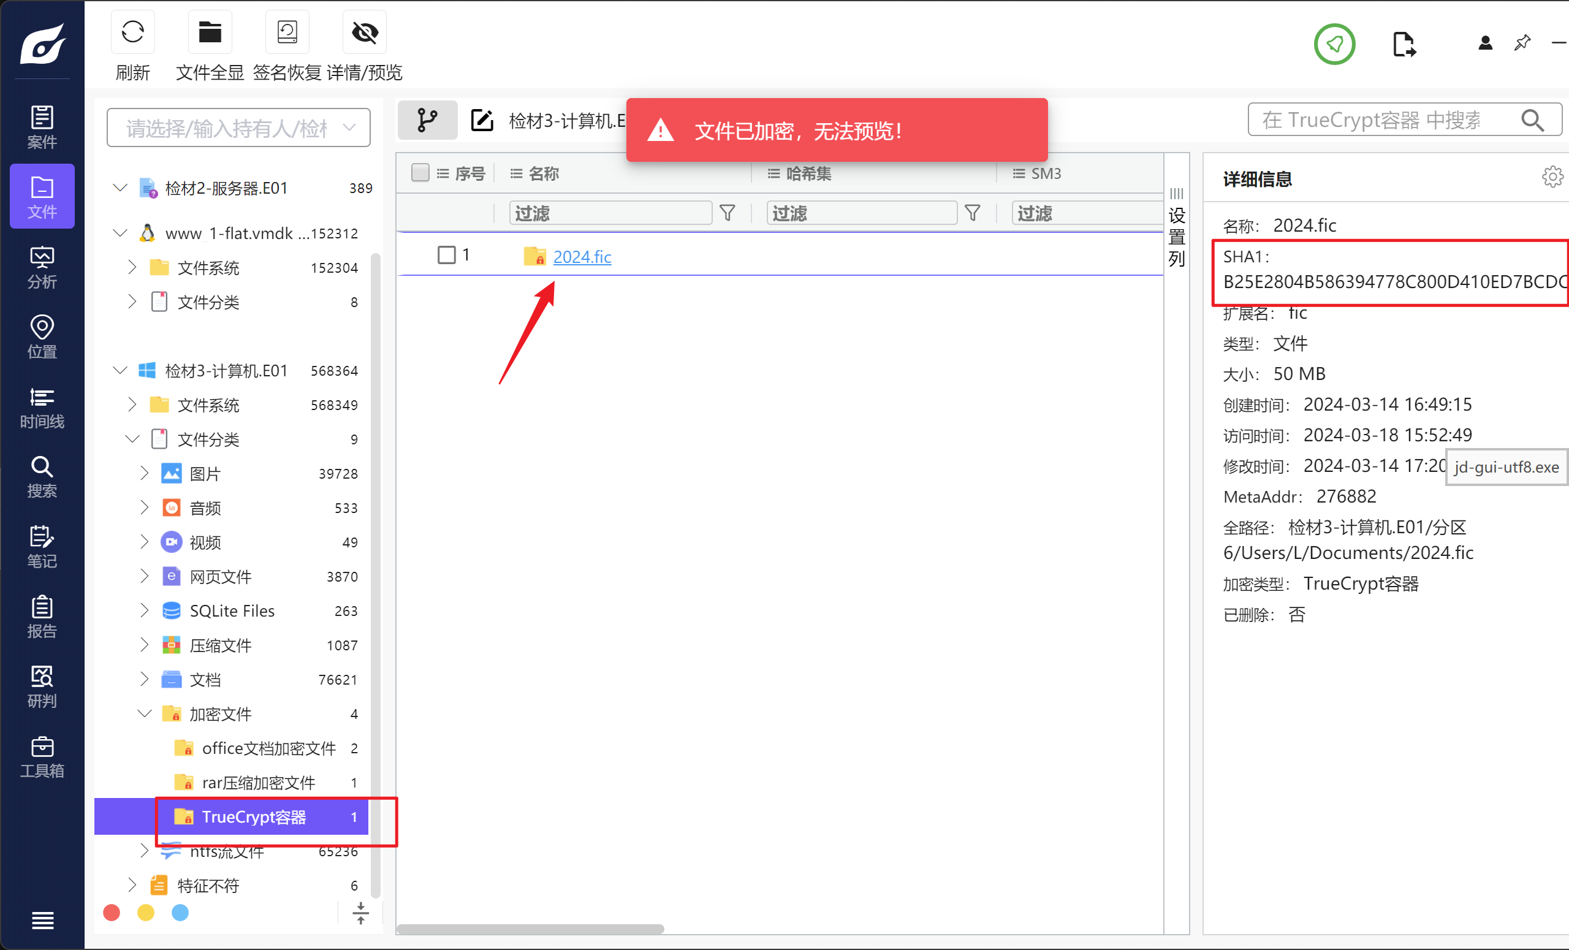Open the 持有人/检材 selection dropdown
The height and width of the screenshot is (950, 1569).
[x=239, y=128]
